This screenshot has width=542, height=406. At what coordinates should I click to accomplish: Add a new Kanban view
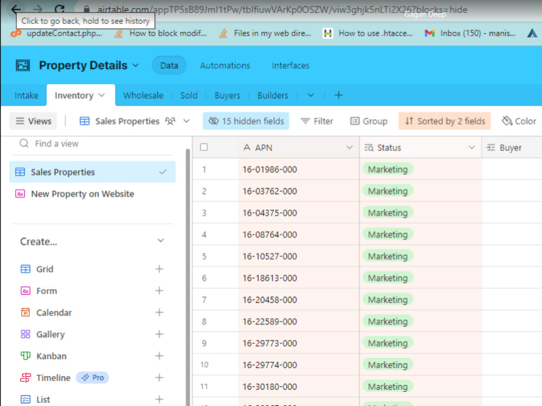(x=159, y=356)
